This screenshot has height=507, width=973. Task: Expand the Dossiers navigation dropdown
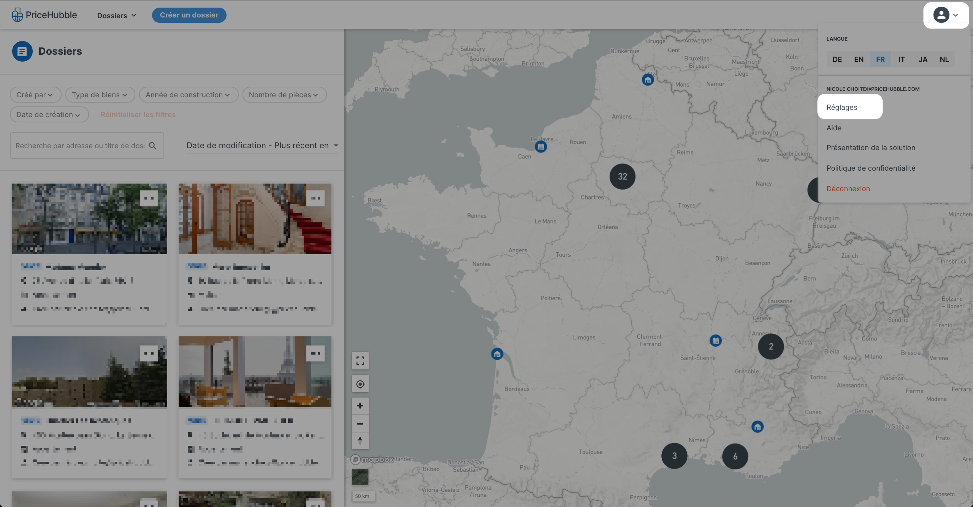(117, 16)
